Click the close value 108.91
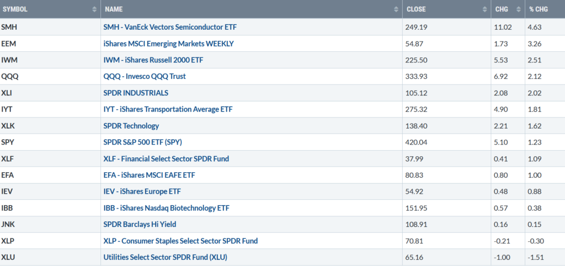This screenshot has width=565, height=266. tap(417, 224)
